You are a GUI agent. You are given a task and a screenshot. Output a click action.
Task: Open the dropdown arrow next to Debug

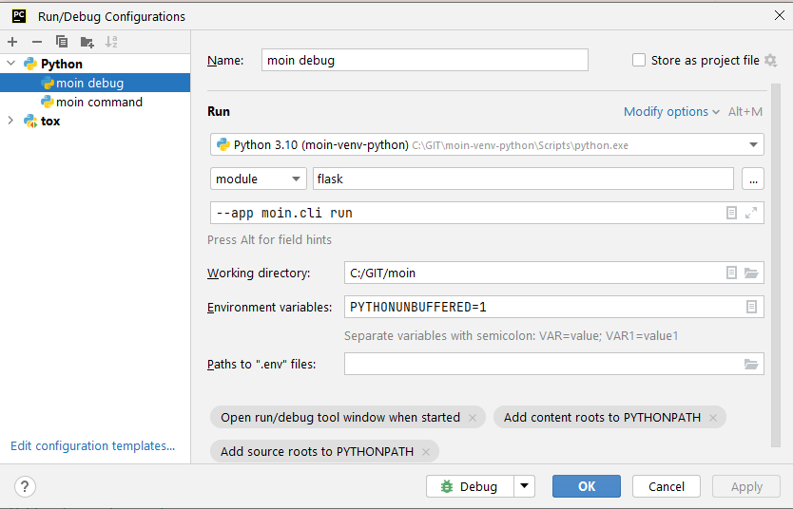(525, 486)
